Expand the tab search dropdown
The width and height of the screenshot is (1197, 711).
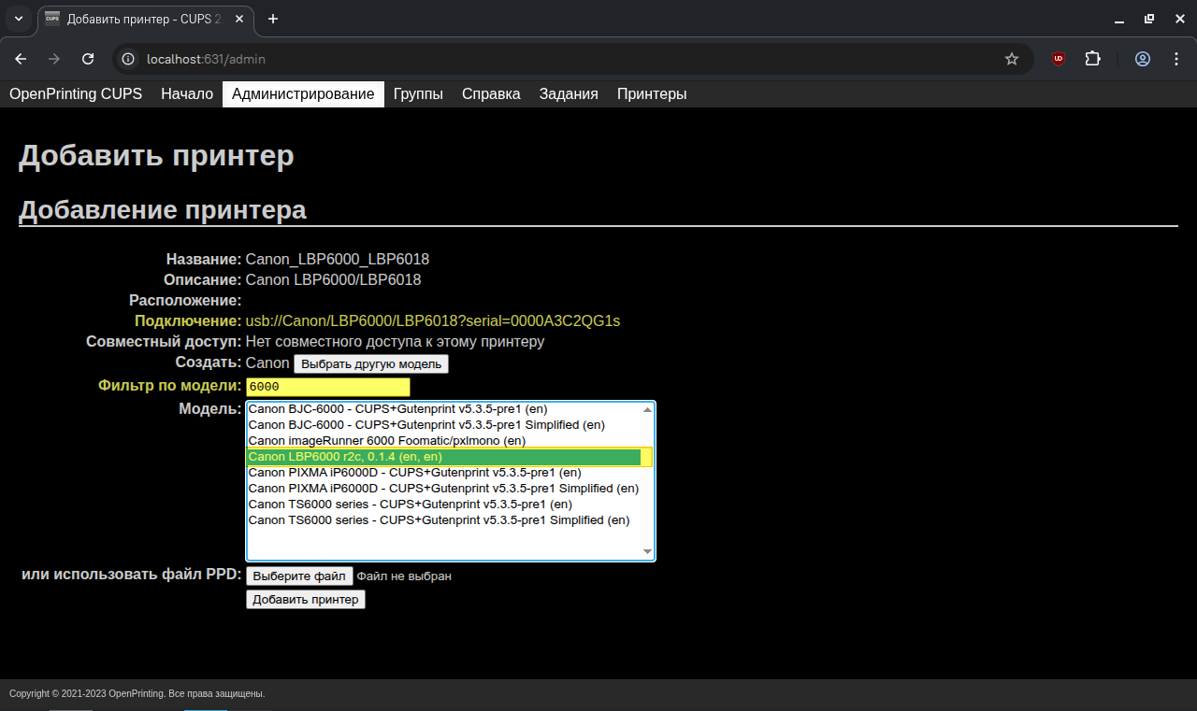coord(19,19)
